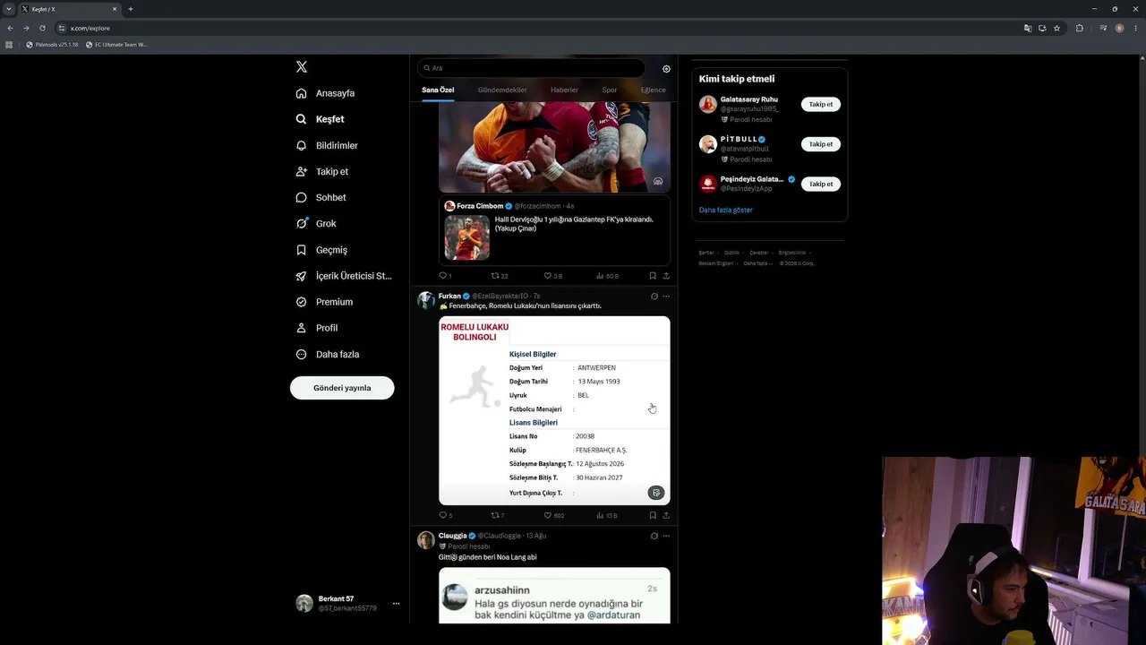View analytics on Furkan's post (13 B)
Image resolution: width=1146 pixels, height=645 pixels.
coord(607,516)
